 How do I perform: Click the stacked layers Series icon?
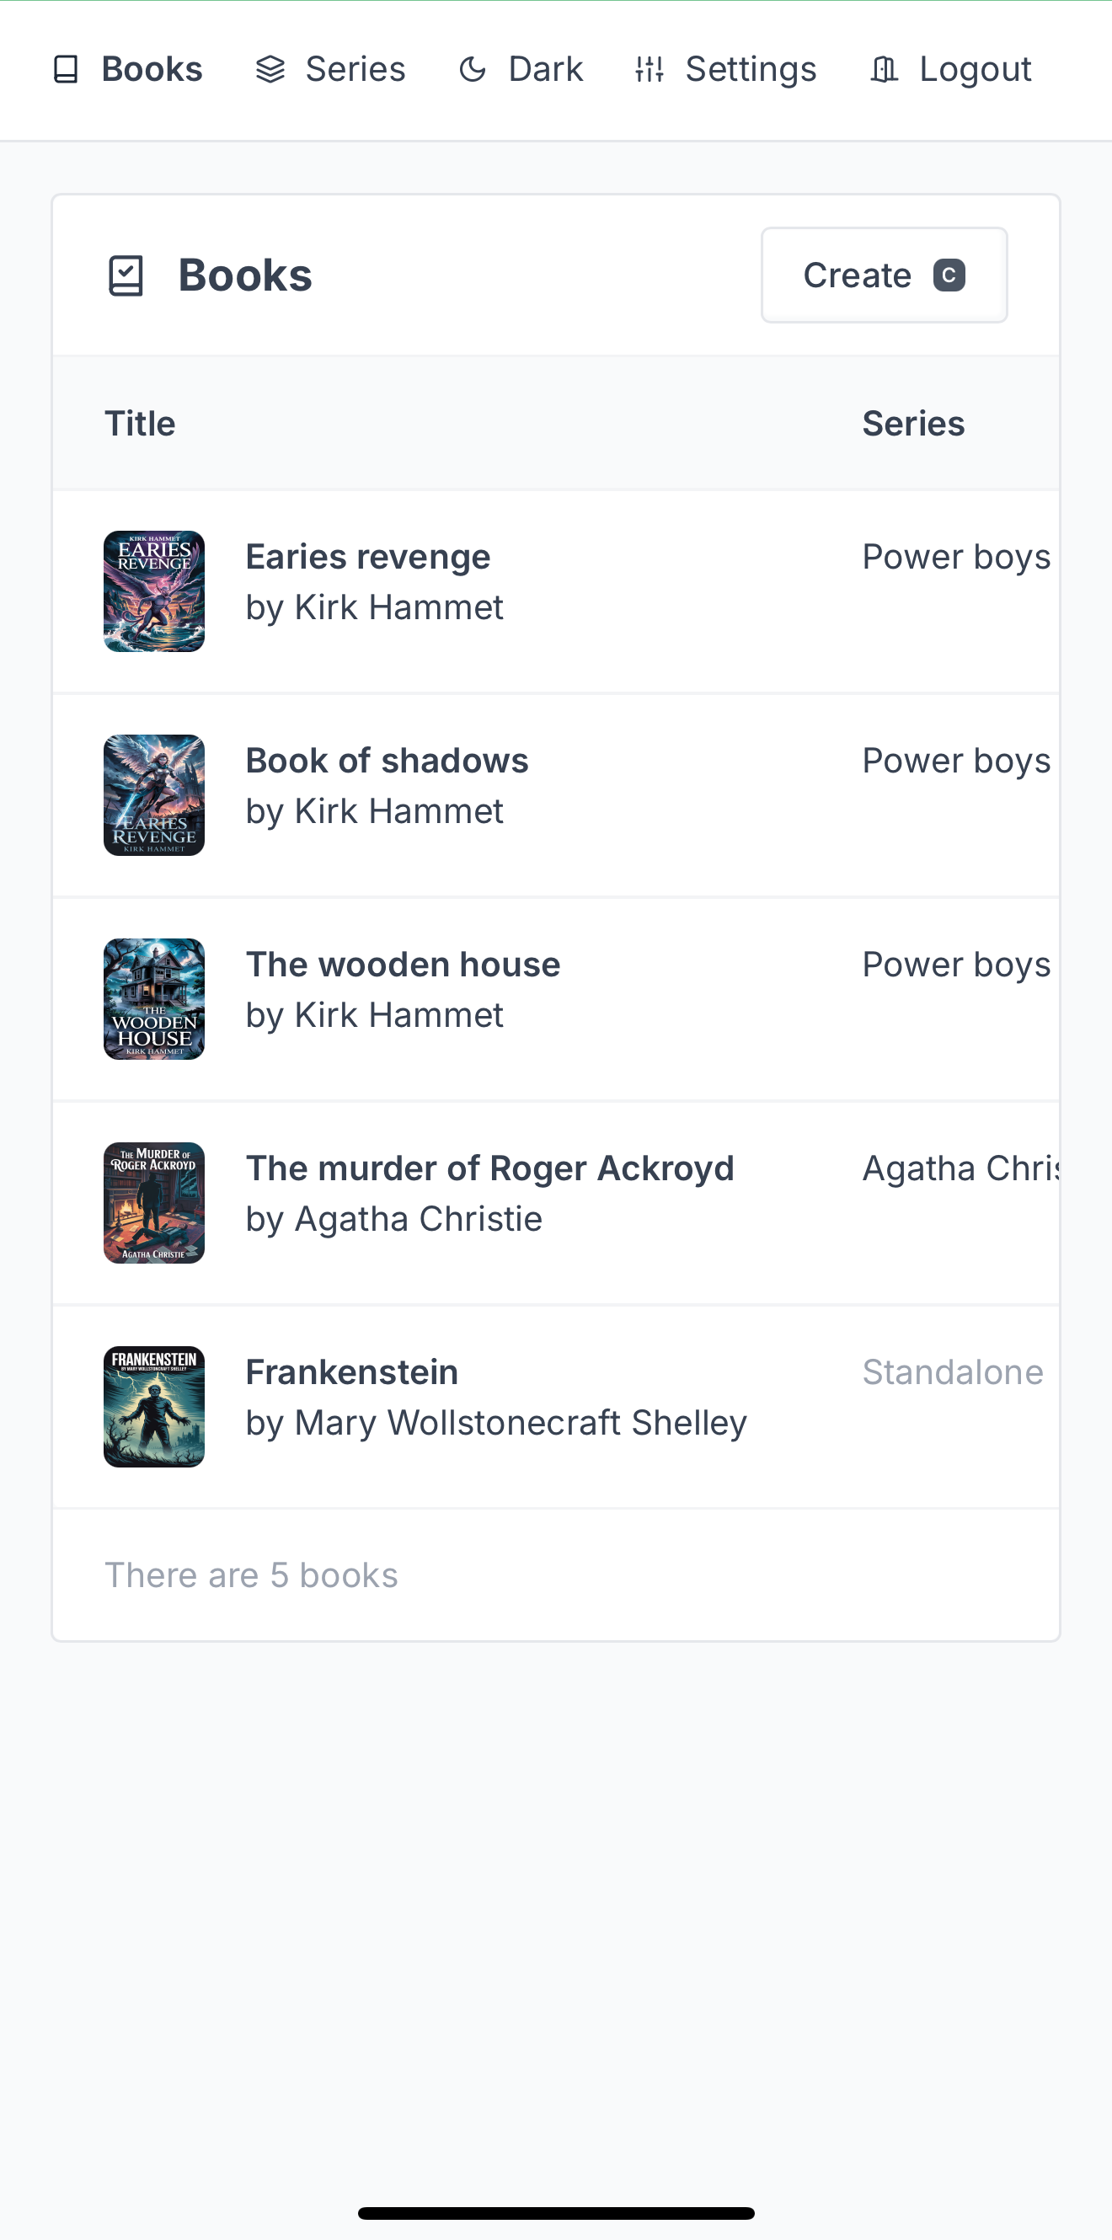click(x=270, y=70)
